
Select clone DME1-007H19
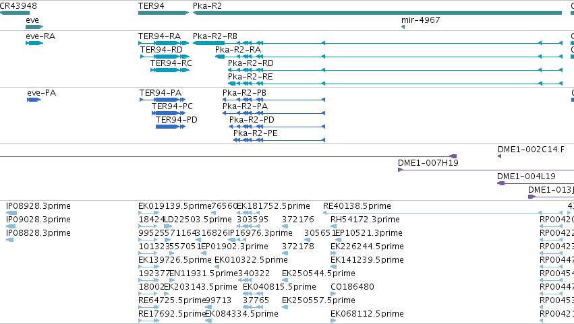pyautogui.click(x=428, y=163)
